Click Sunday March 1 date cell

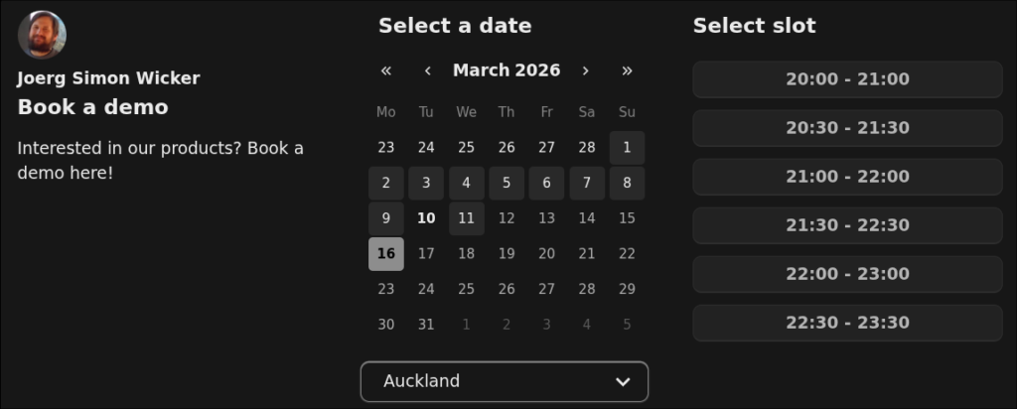coord(627,148)
